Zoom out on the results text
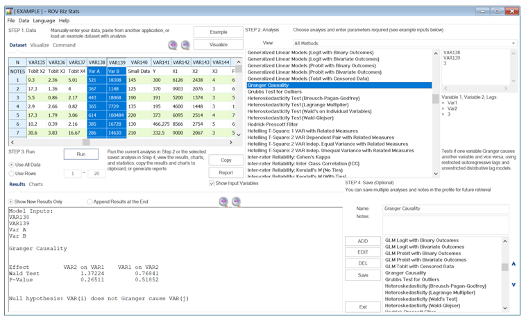The width and height of the screenshot is (526, 321). point(236,201)
